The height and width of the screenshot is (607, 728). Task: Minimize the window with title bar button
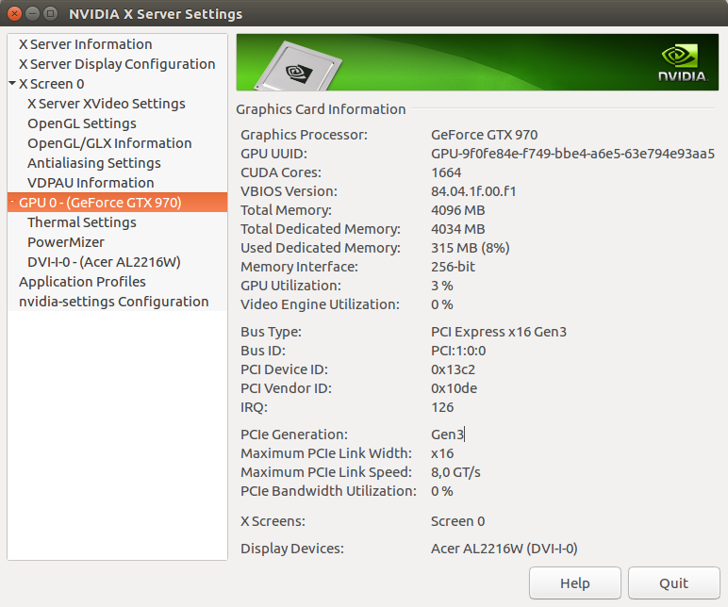tap(32, 13)
